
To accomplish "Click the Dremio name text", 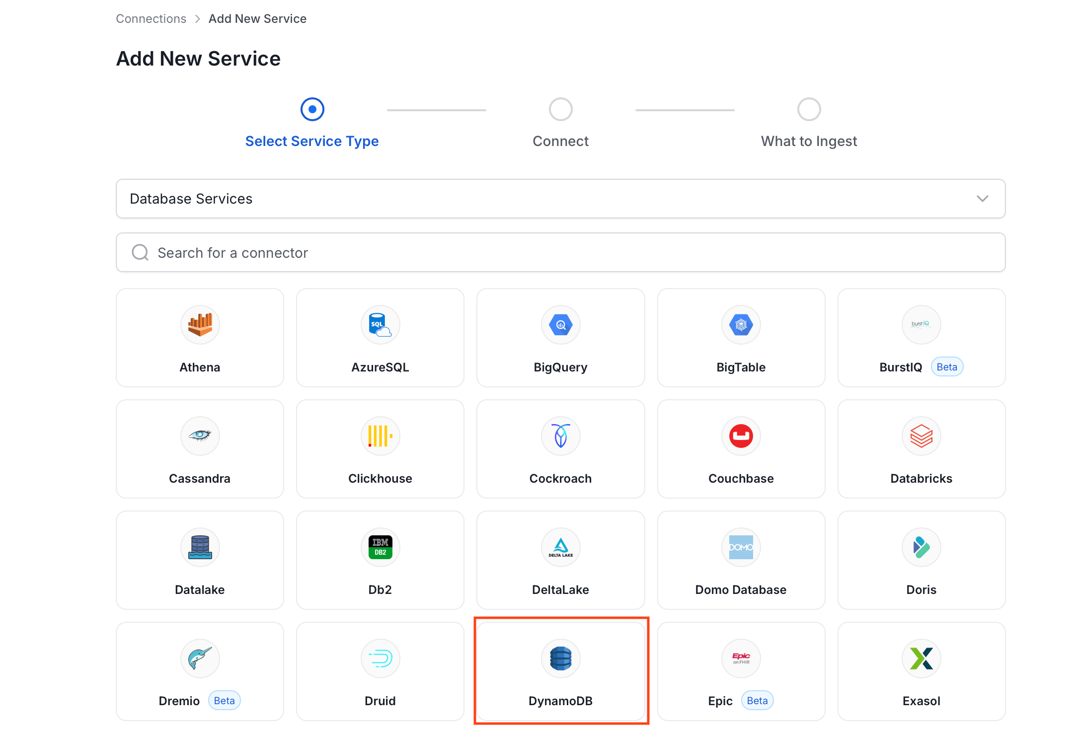I will click(179, 701).
